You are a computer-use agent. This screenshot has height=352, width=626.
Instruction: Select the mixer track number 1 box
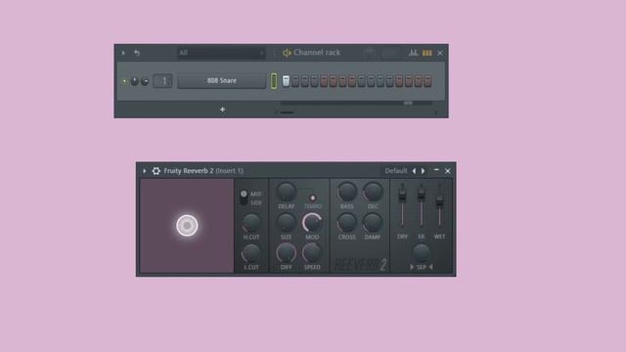(163, 81)
